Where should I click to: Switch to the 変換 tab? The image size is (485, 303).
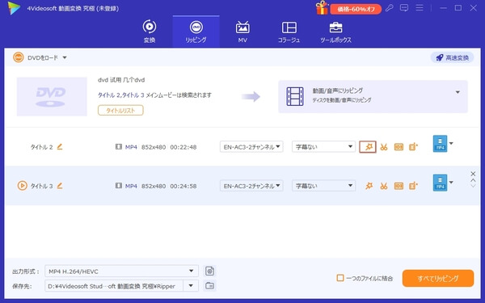pos(150,32)
